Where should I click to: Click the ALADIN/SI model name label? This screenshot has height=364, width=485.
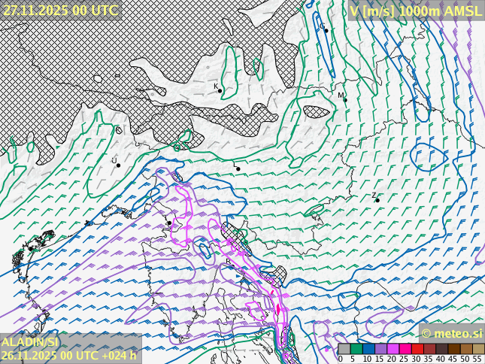point(29,342)
